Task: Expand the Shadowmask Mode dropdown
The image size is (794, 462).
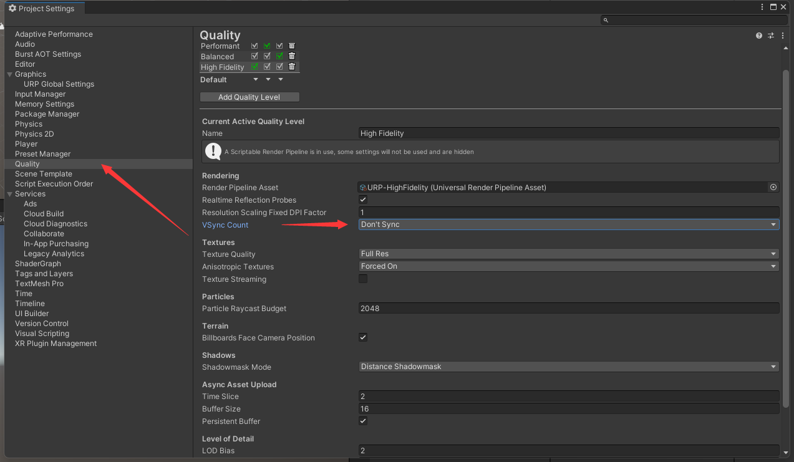Action: (x=568, y=367)
